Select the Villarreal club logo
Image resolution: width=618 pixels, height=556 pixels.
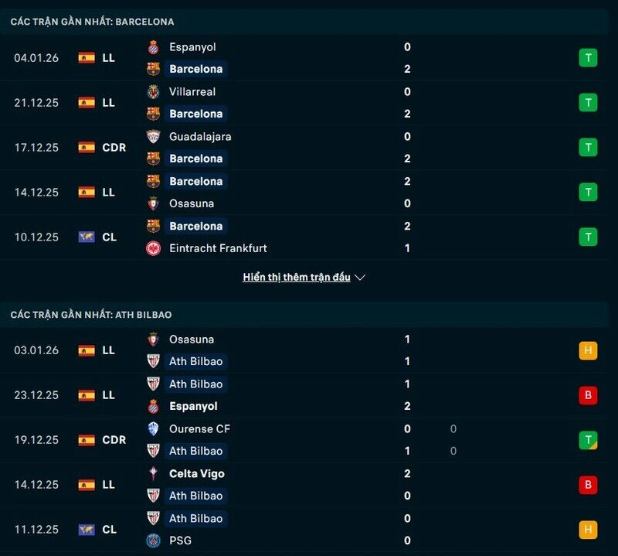[x=151, y=91]
